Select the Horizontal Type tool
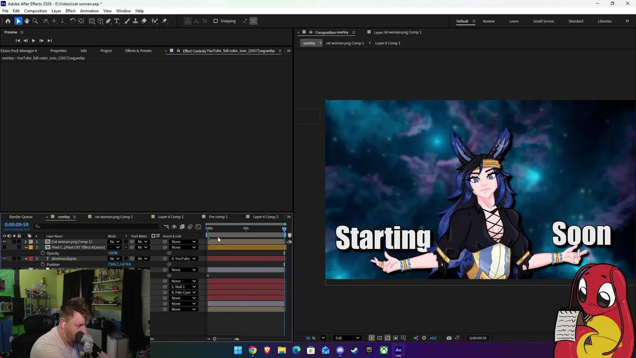Viewport: 636px width, 358px height. tap(117, 21)
